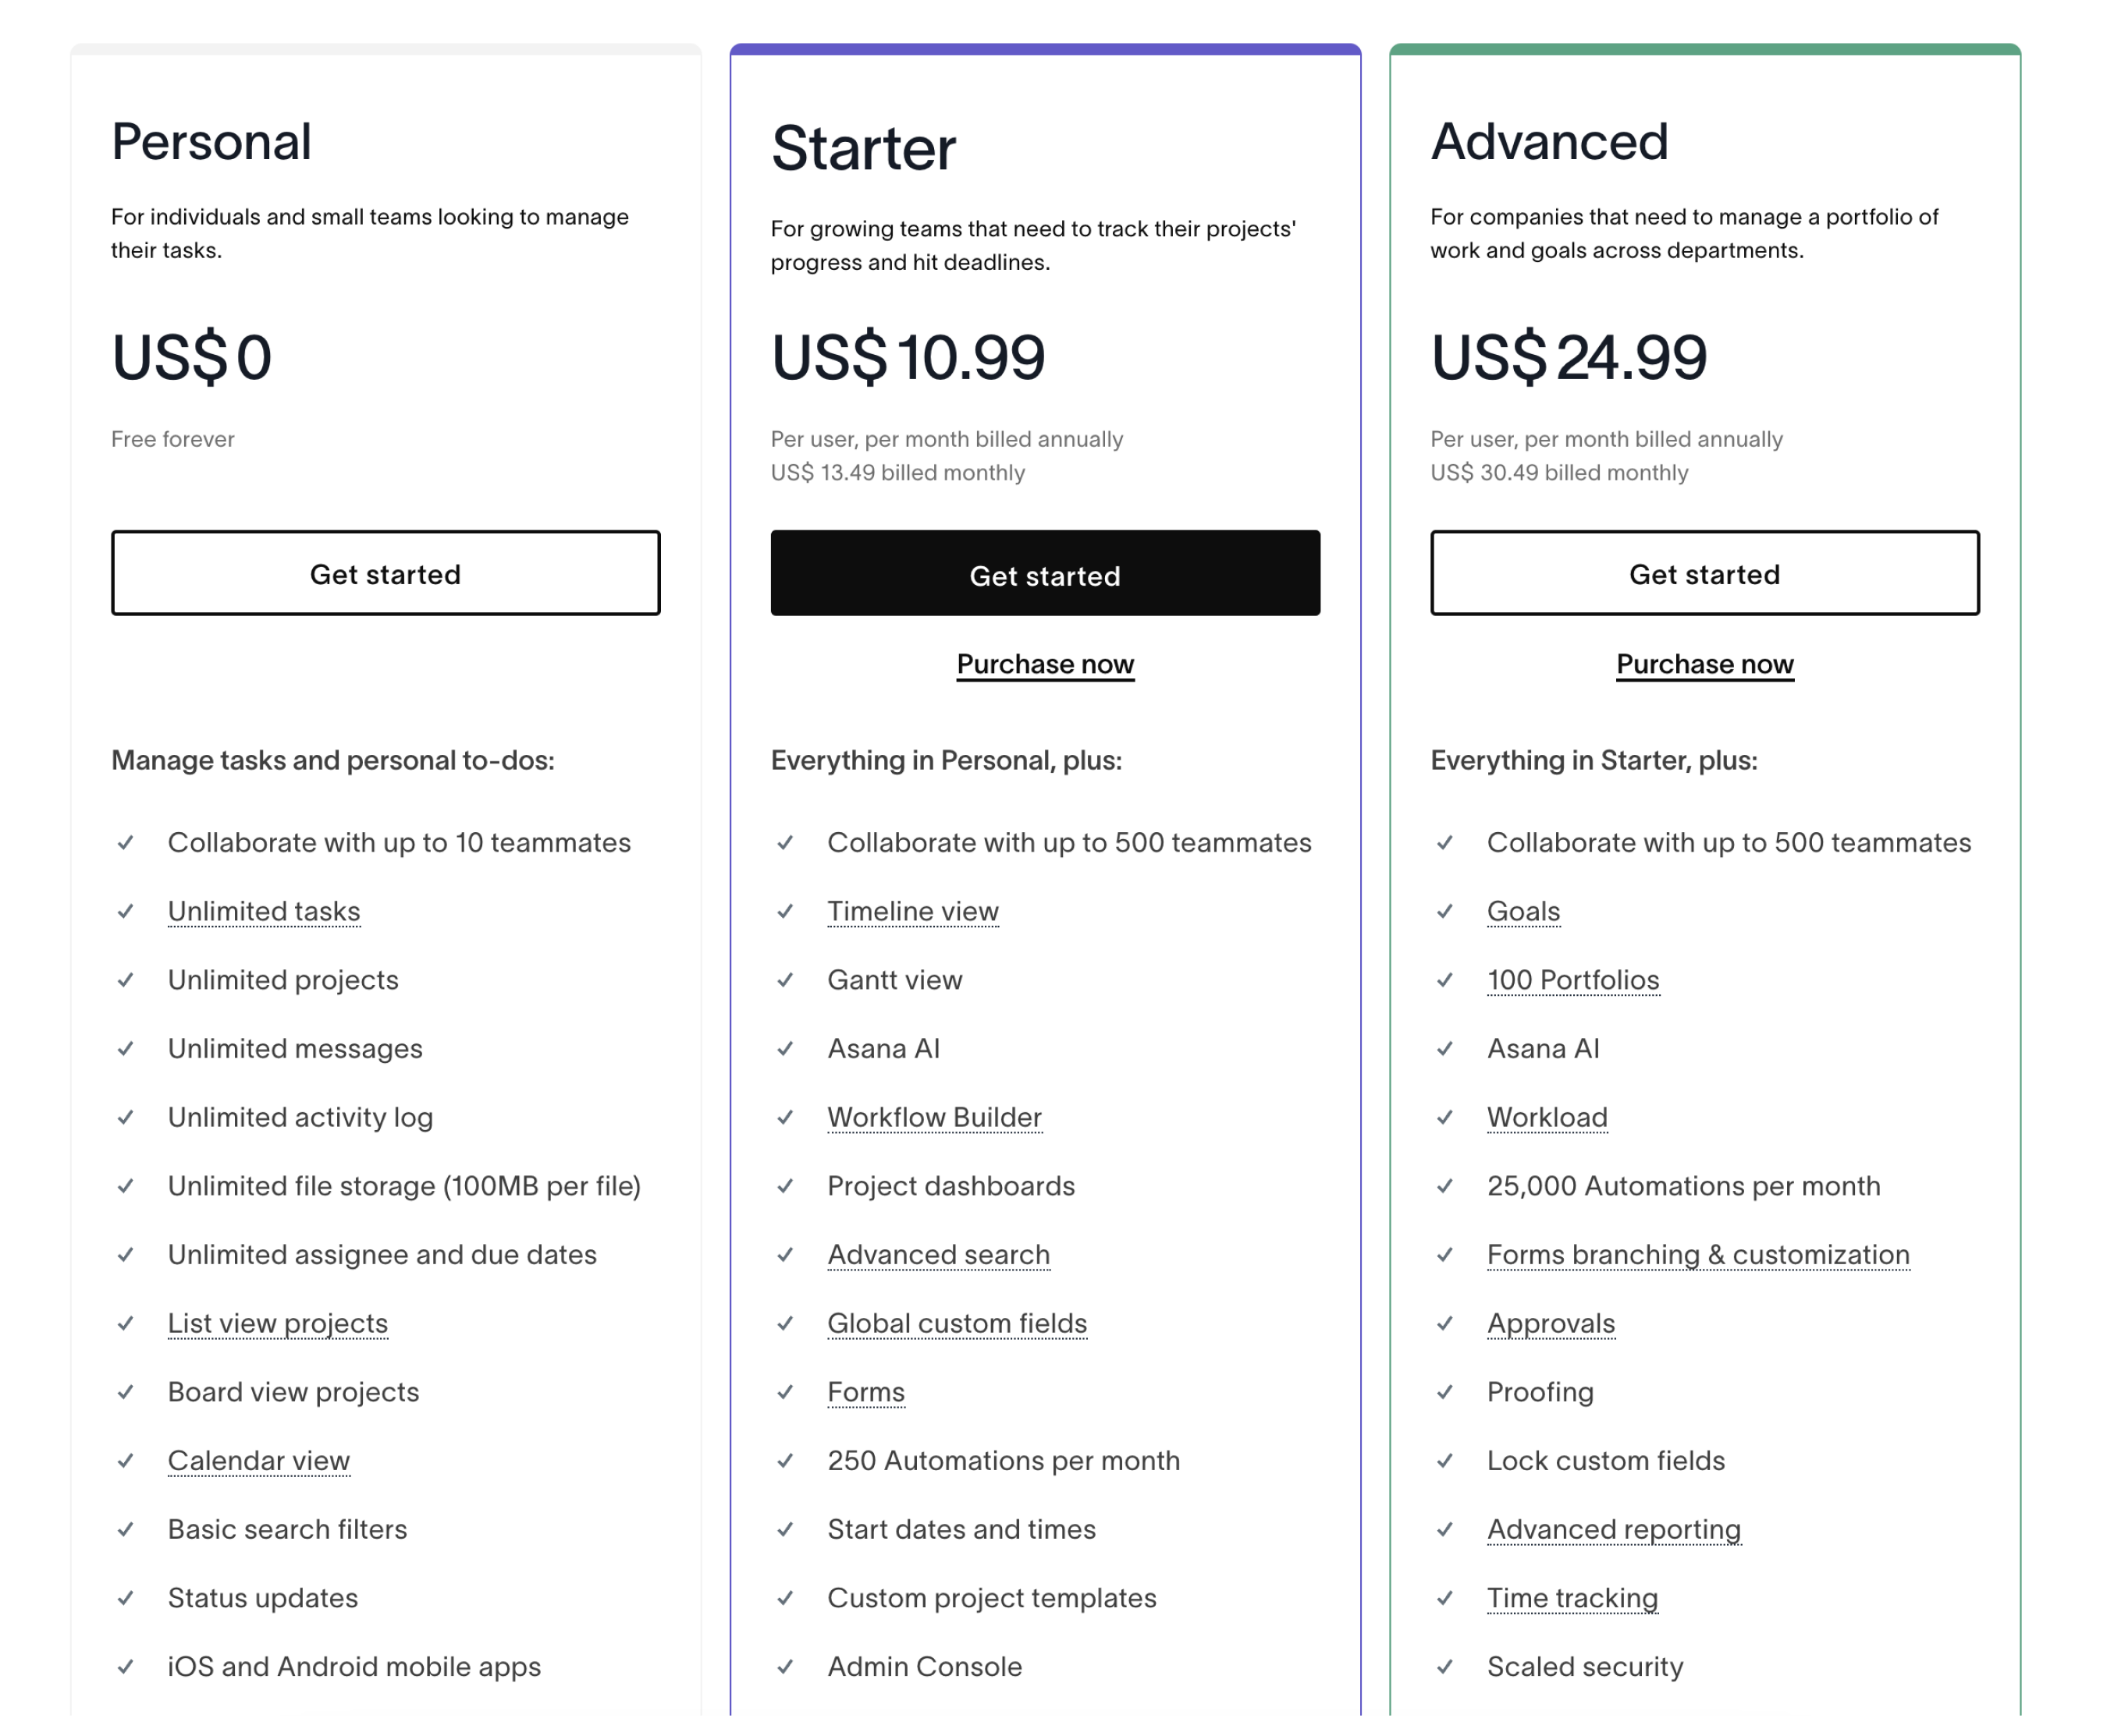Open the Time tracking link
The width and height of the screenshot is (2107, 1736).
(x=1572, y=1598)
